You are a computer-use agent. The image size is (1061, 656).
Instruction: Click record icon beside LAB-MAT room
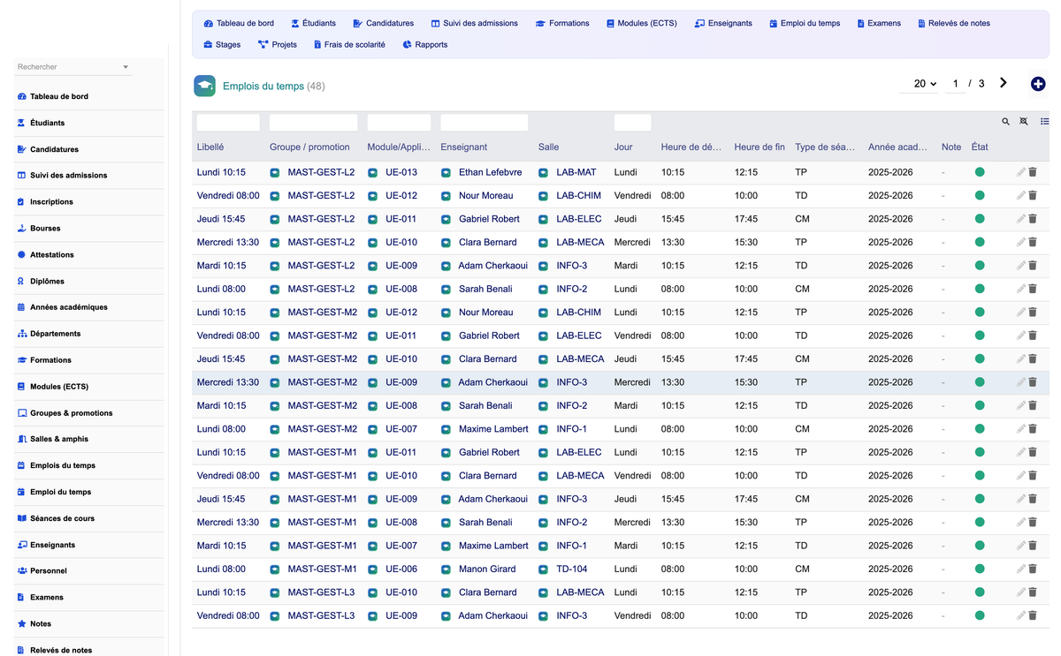pos(543,173)
